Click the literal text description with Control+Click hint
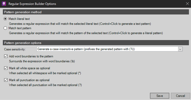Image resolution: width=191 pixels, height=100 pixels. point(80,24)
